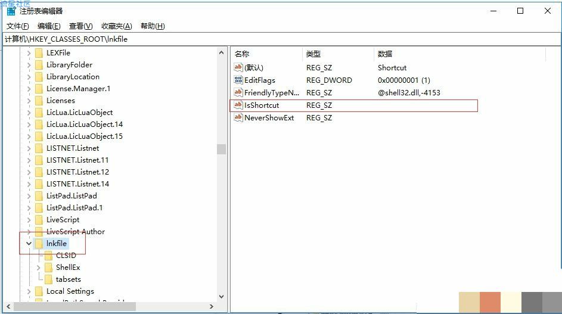Screen dimensions: 562x314
Task: Click the LEXFile folder icon
Action: point(39,53)
